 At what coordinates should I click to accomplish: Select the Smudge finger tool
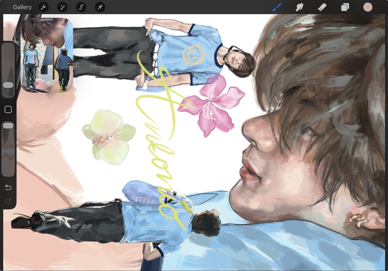[x=299, y=7]
